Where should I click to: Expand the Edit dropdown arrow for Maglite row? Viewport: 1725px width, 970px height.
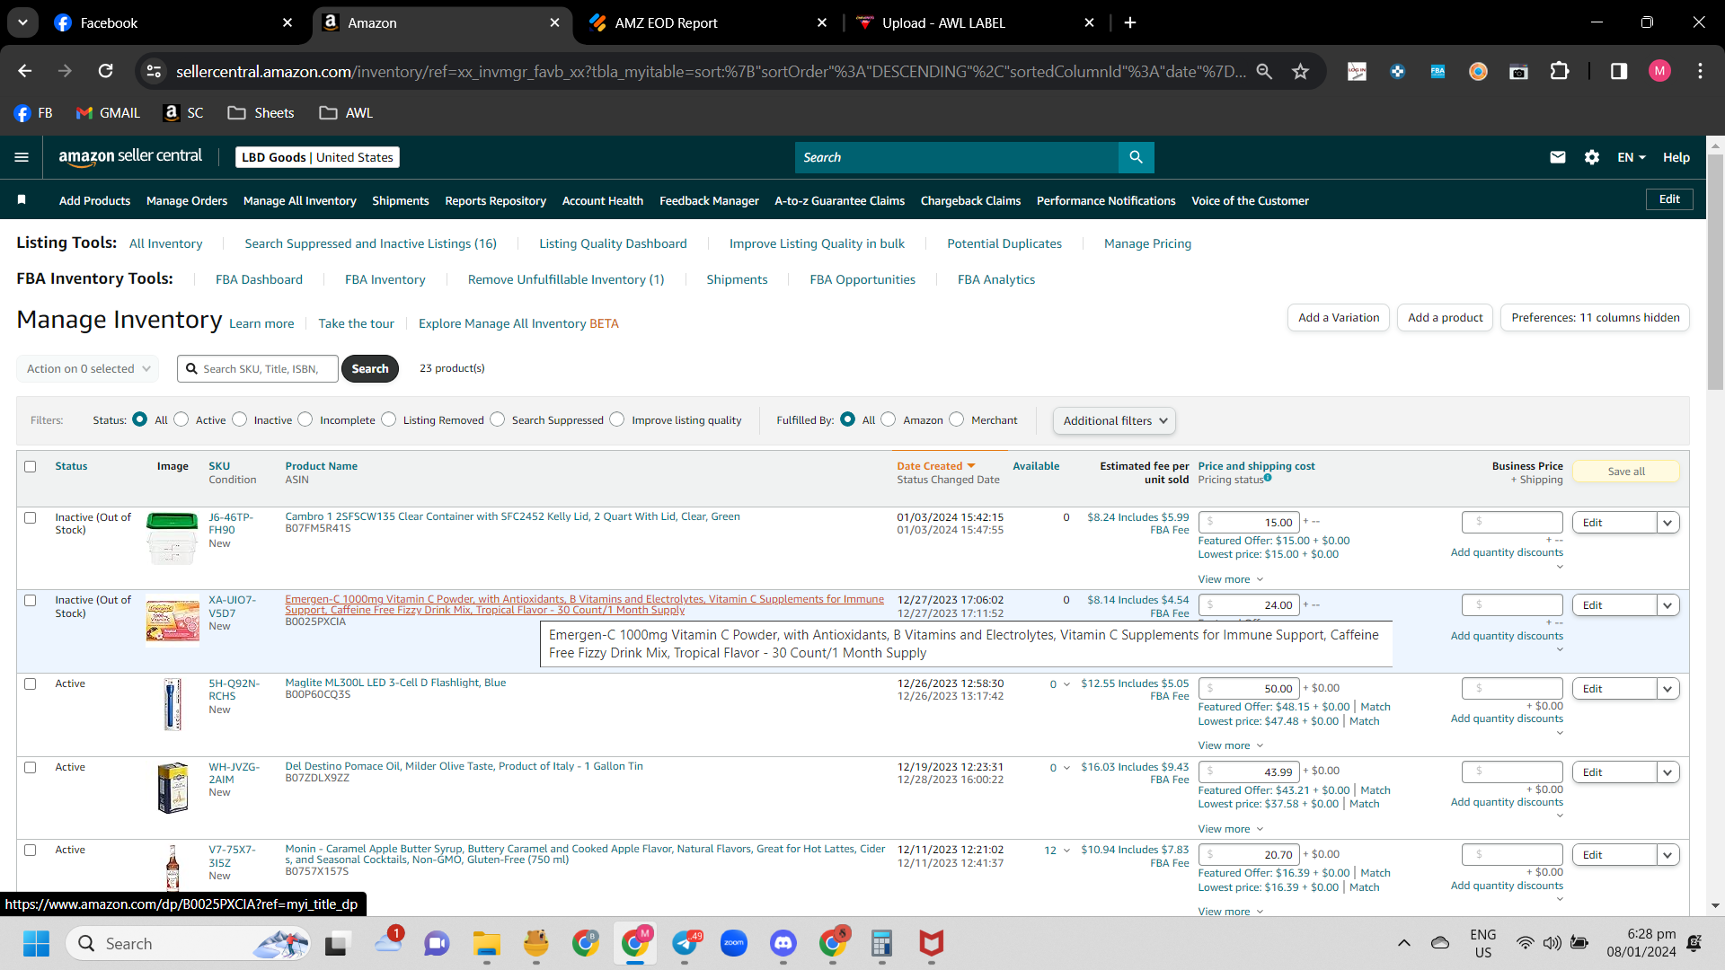click(1668, 689)
